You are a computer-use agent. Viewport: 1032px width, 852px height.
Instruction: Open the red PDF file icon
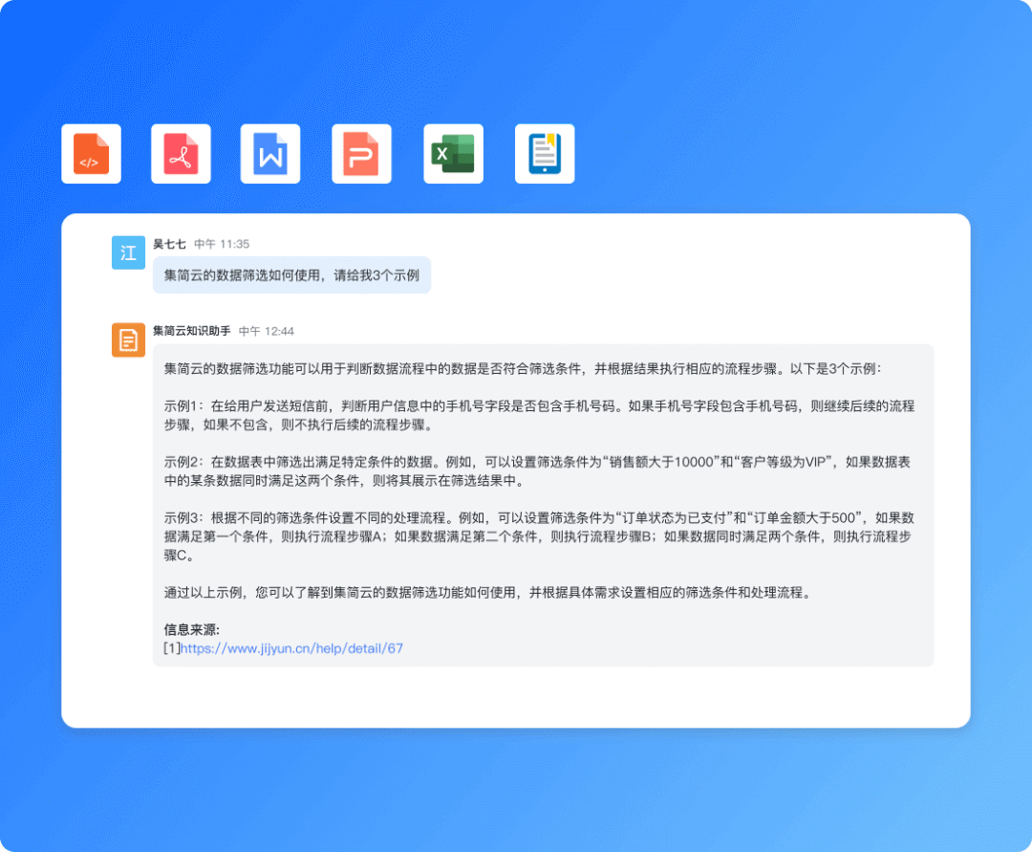point(181,153)
